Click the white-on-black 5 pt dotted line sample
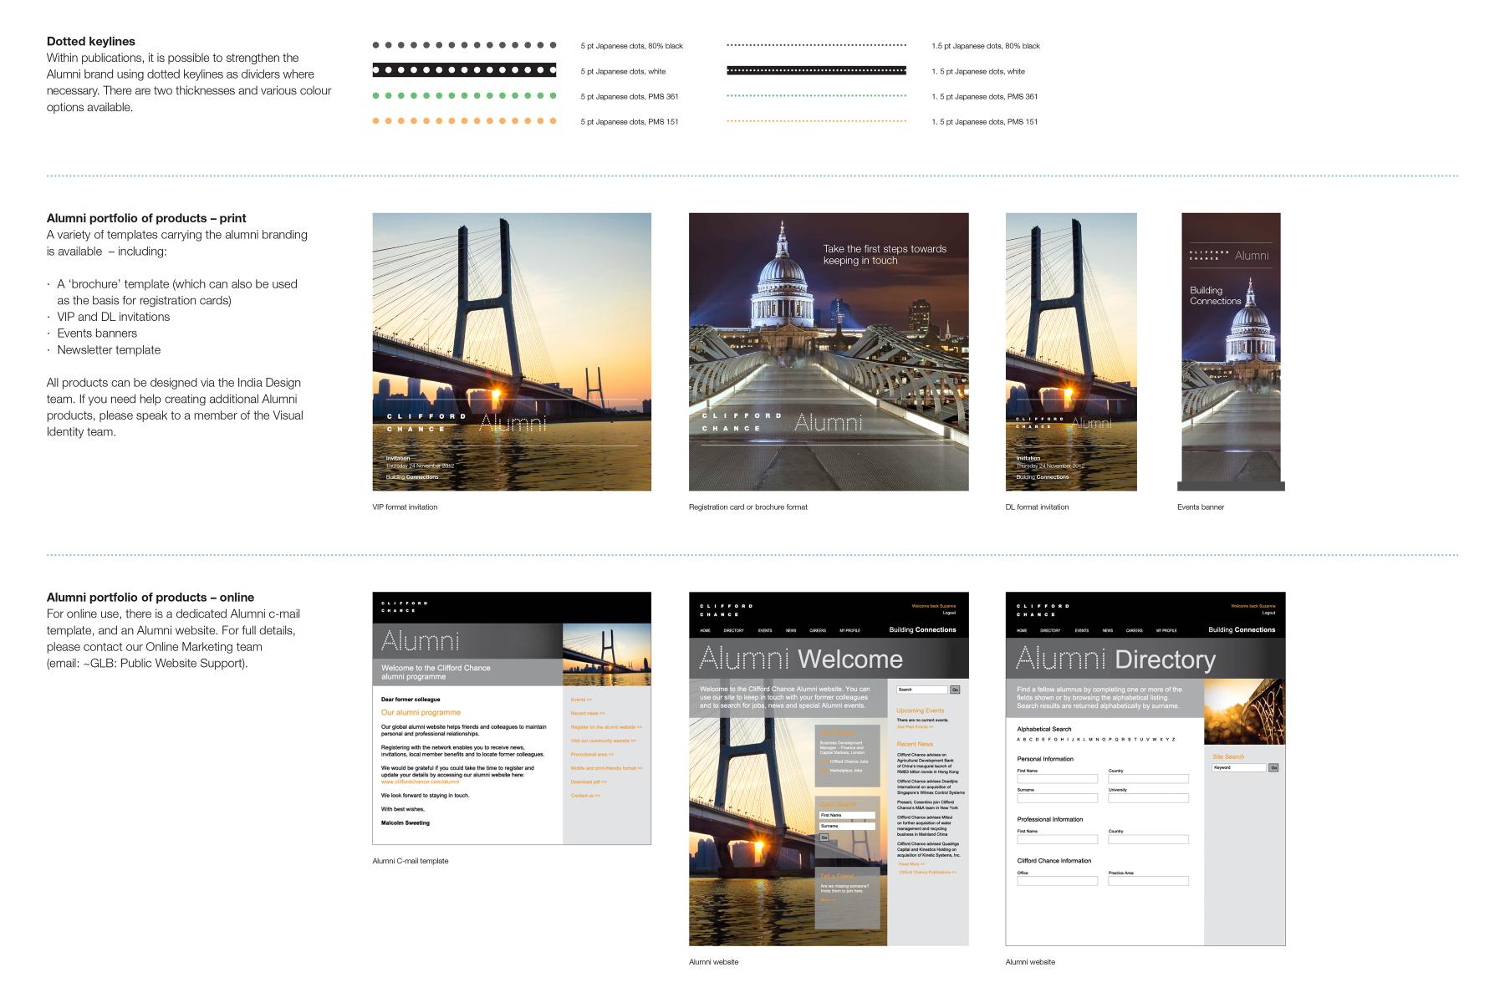 click(465, 70)
